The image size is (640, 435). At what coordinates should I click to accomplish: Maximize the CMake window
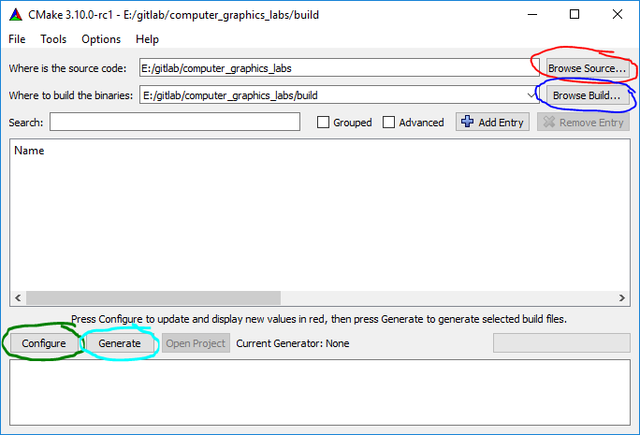coord(575,14)
